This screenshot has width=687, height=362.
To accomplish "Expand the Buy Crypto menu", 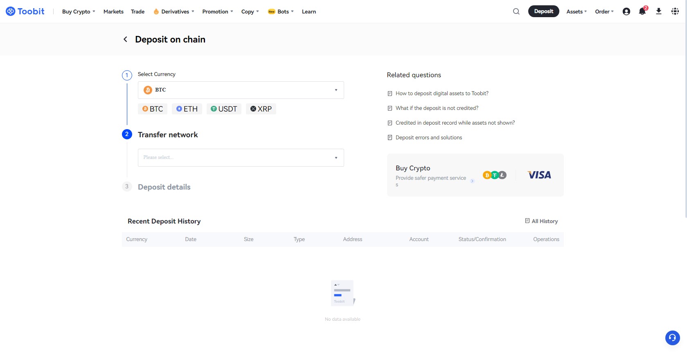I will coord(79,11).
